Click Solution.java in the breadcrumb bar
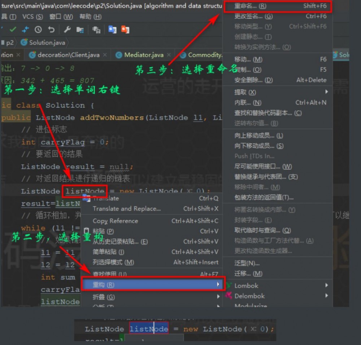This screenshot has width=361, height=345. [x=47, y=42]
